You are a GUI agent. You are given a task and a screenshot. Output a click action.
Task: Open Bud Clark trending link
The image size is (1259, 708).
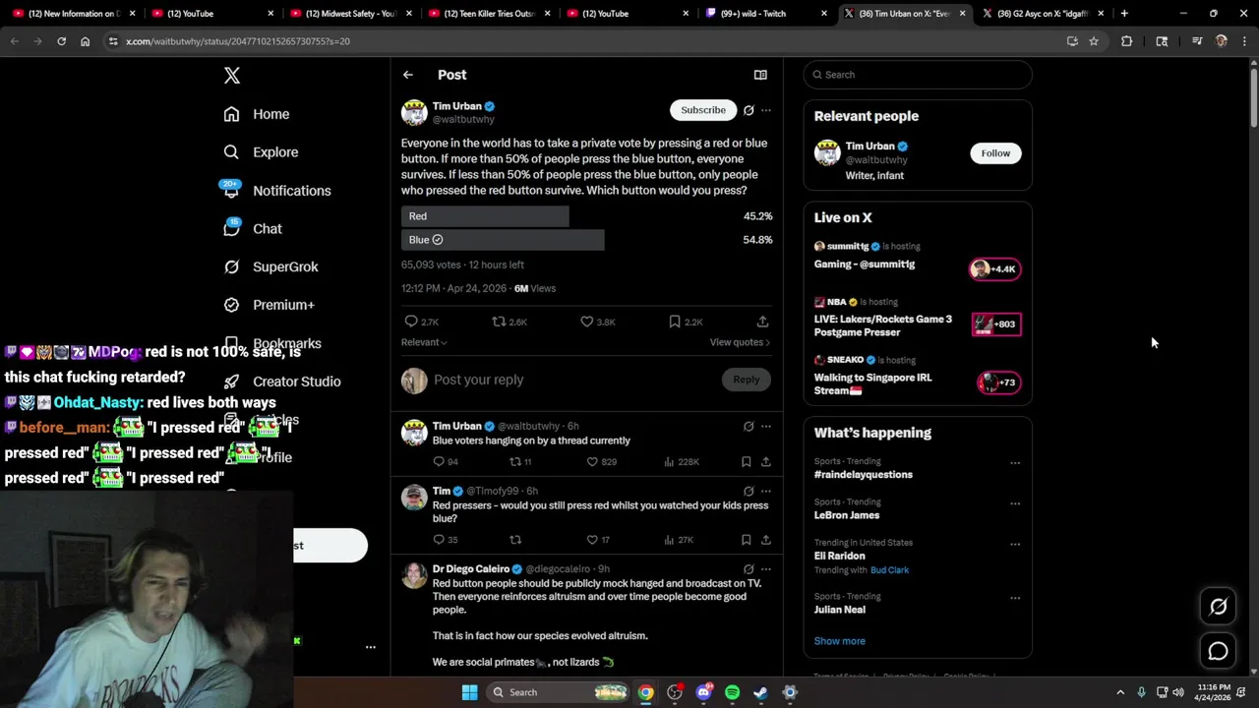click(889, 570)
